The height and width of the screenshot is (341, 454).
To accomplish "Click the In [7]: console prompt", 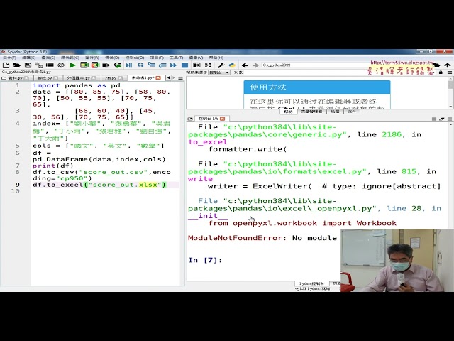I will [x=205, y=260].
